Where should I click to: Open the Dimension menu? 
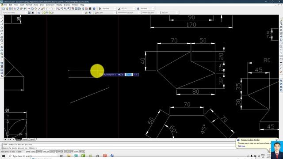(x=50, y=5)
